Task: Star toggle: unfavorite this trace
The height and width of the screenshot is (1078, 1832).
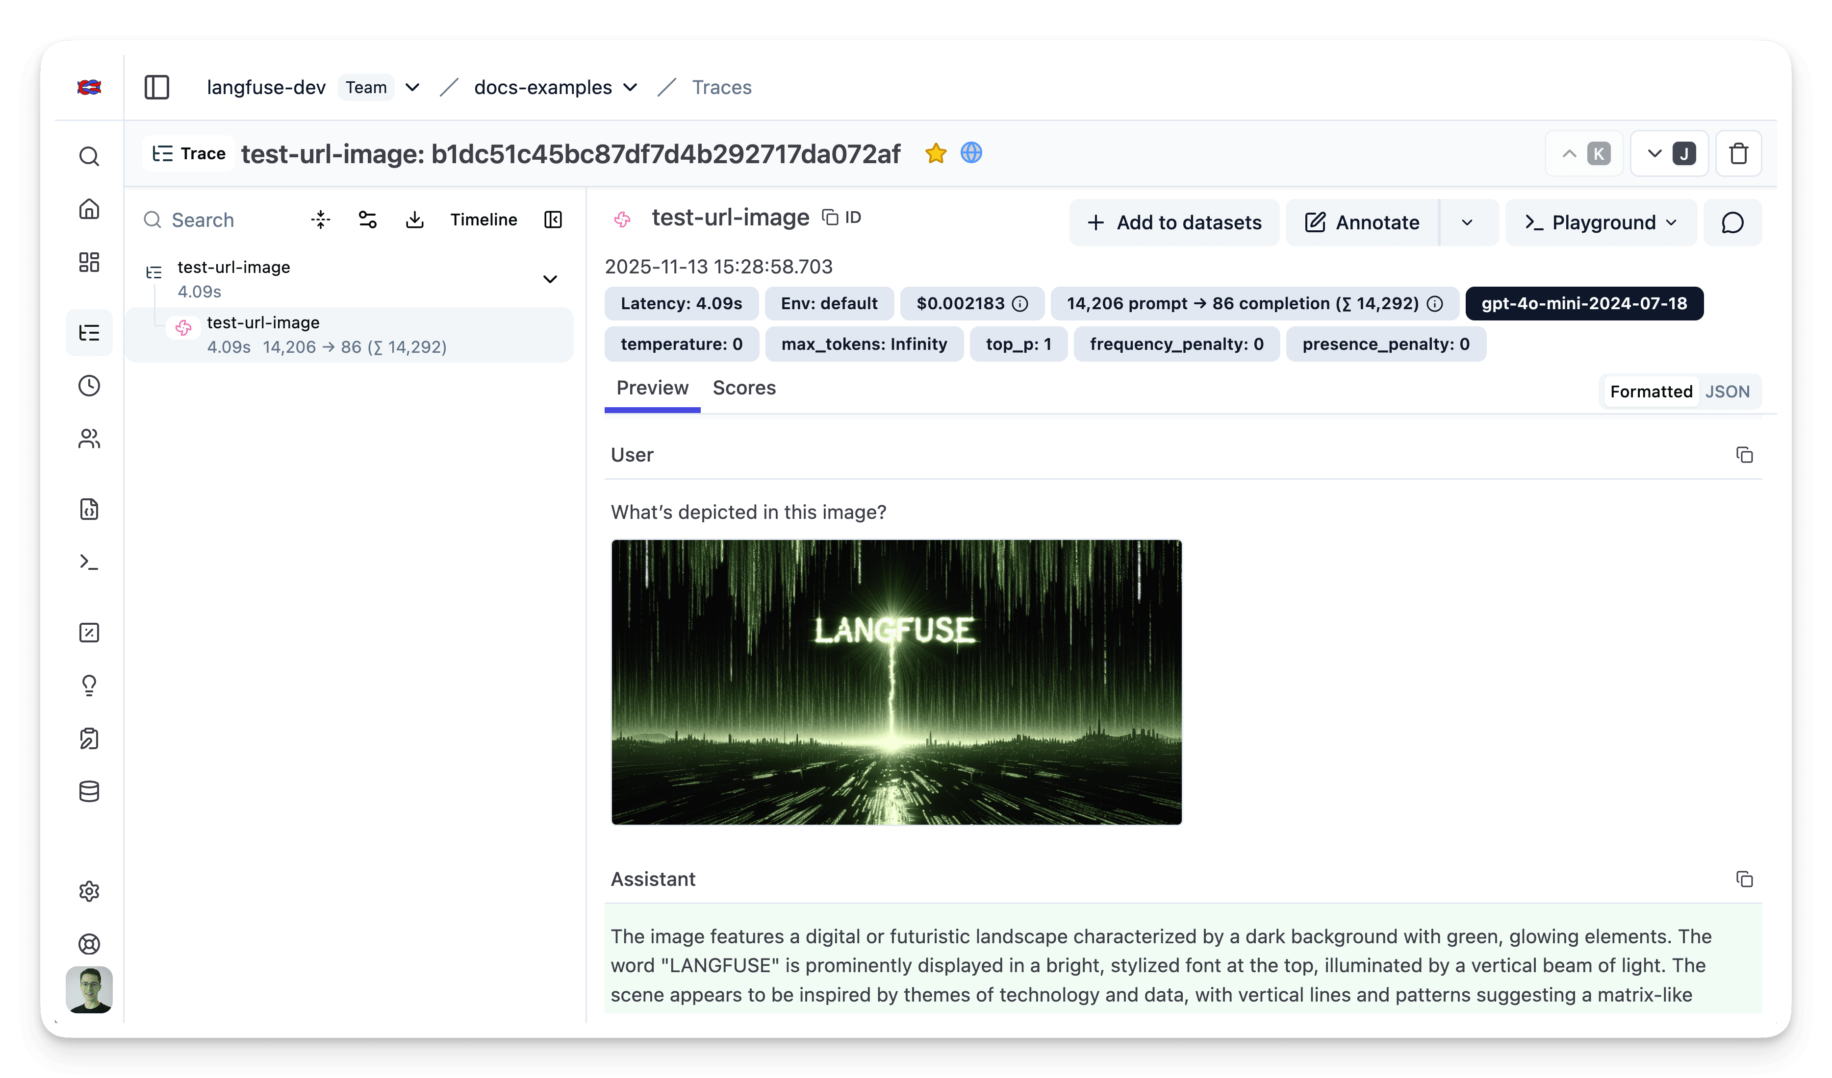Action: 936,153
